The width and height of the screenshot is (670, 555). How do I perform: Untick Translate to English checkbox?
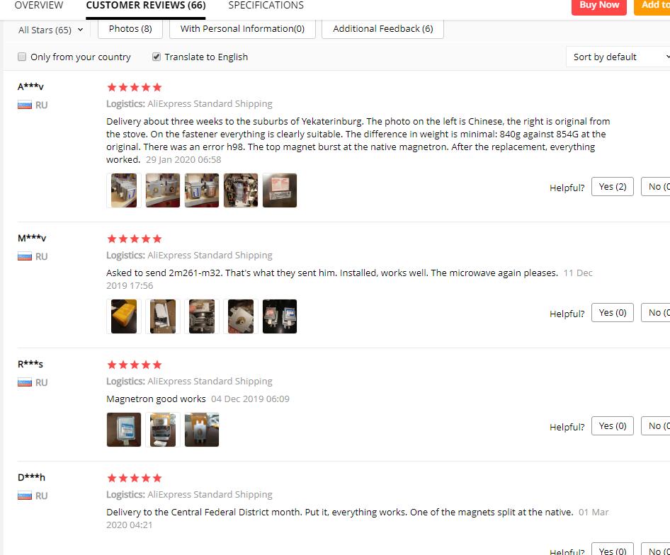point(157,57)
